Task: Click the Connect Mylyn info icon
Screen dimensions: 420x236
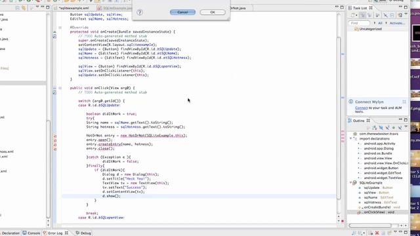Action: click(350, 102)
